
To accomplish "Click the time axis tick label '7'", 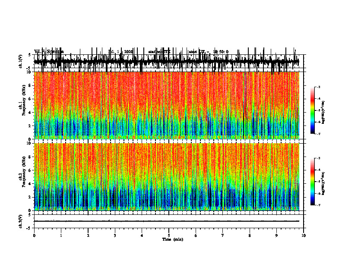I will [x=223, y=236].
